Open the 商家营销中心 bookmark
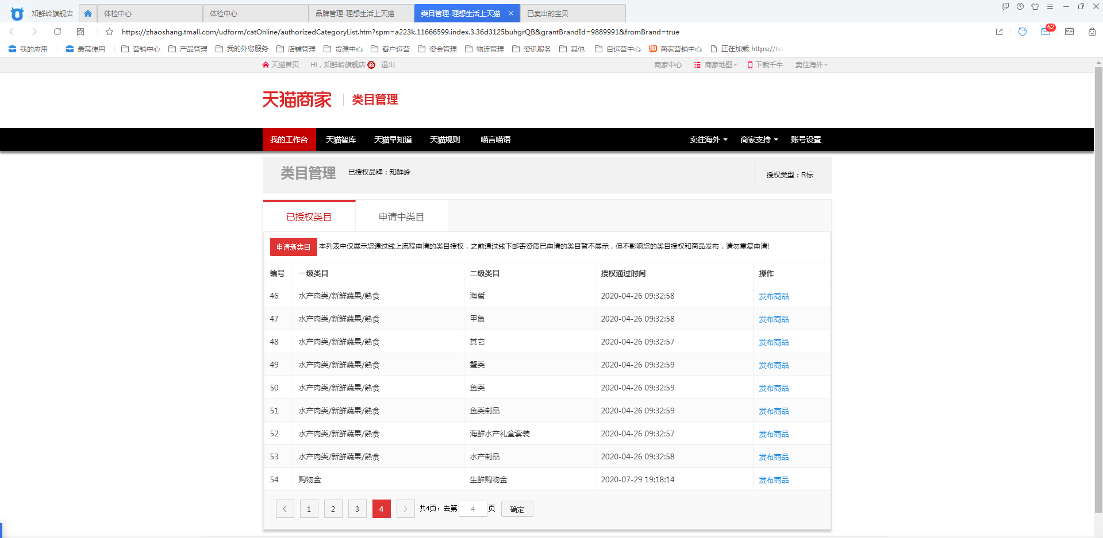The height and width of the screenshot is (538, 1103). [675, 49]
